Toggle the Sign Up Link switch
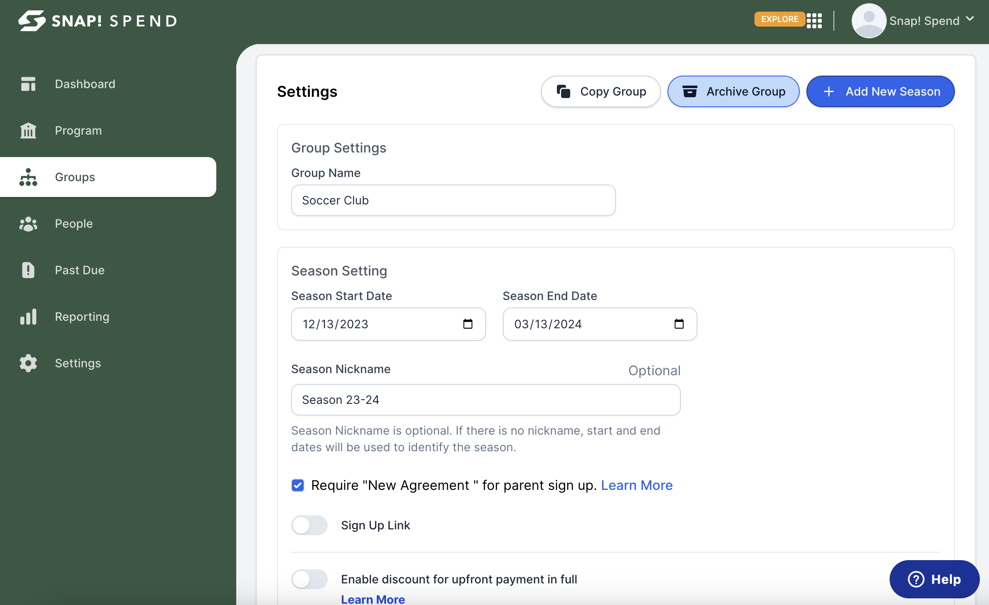989x605 pixels. point(309,524)
